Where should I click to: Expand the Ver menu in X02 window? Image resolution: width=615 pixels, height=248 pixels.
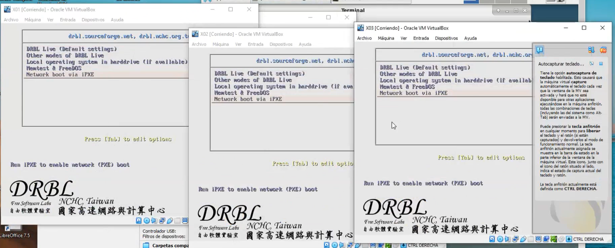238,44
